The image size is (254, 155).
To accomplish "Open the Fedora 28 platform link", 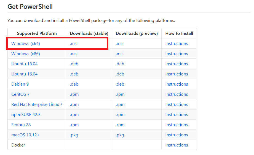I will point(21,125).
